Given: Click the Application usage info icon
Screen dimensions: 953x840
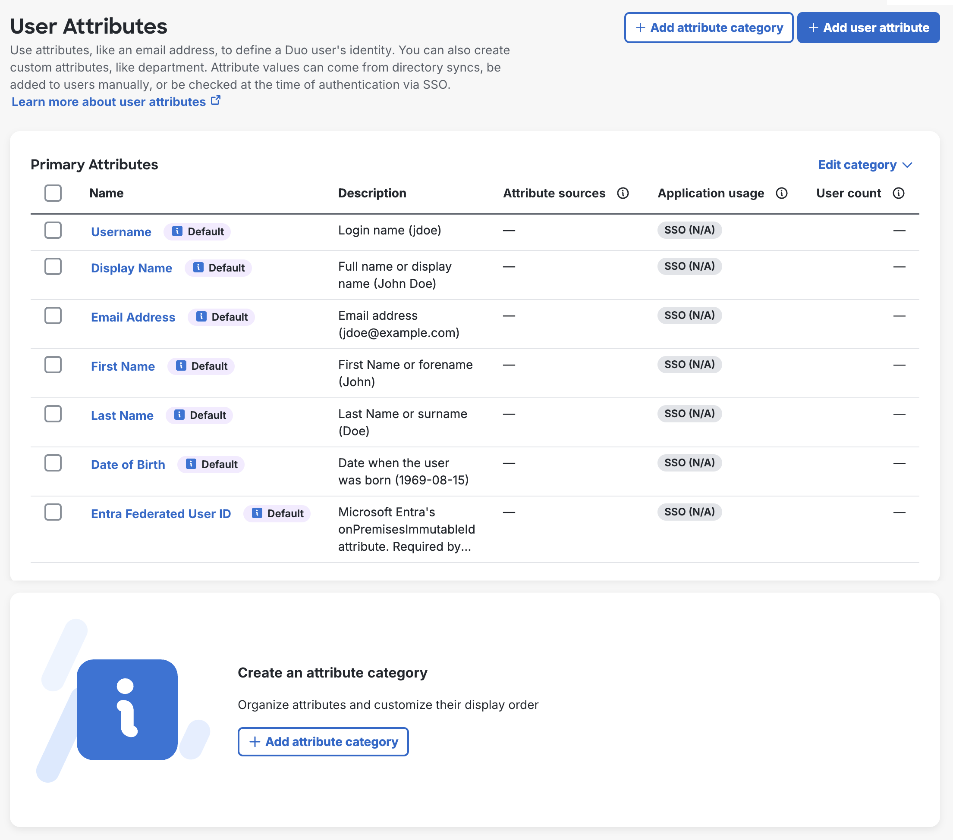Looking at the screenshot, I should point(781,193).
